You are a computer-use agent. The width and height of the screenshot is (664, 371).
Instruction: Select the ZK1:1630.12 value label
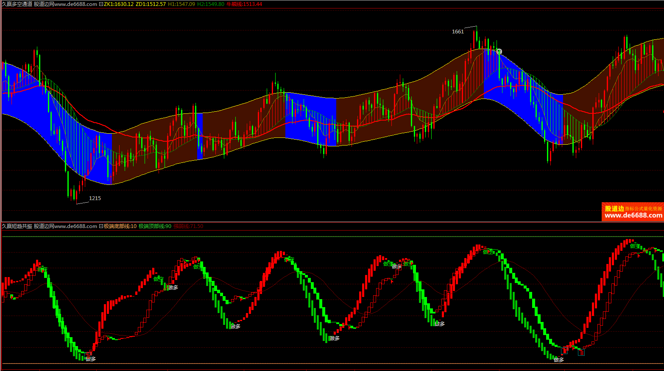click(x=119, y=4)
